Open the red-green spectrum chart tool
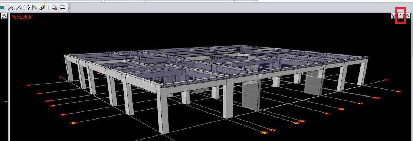This screenshot has width=413, height=141. (35, 8)
